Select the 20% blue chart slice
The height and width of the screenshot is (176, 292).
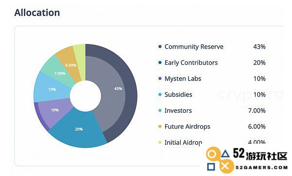coord(78,129)
